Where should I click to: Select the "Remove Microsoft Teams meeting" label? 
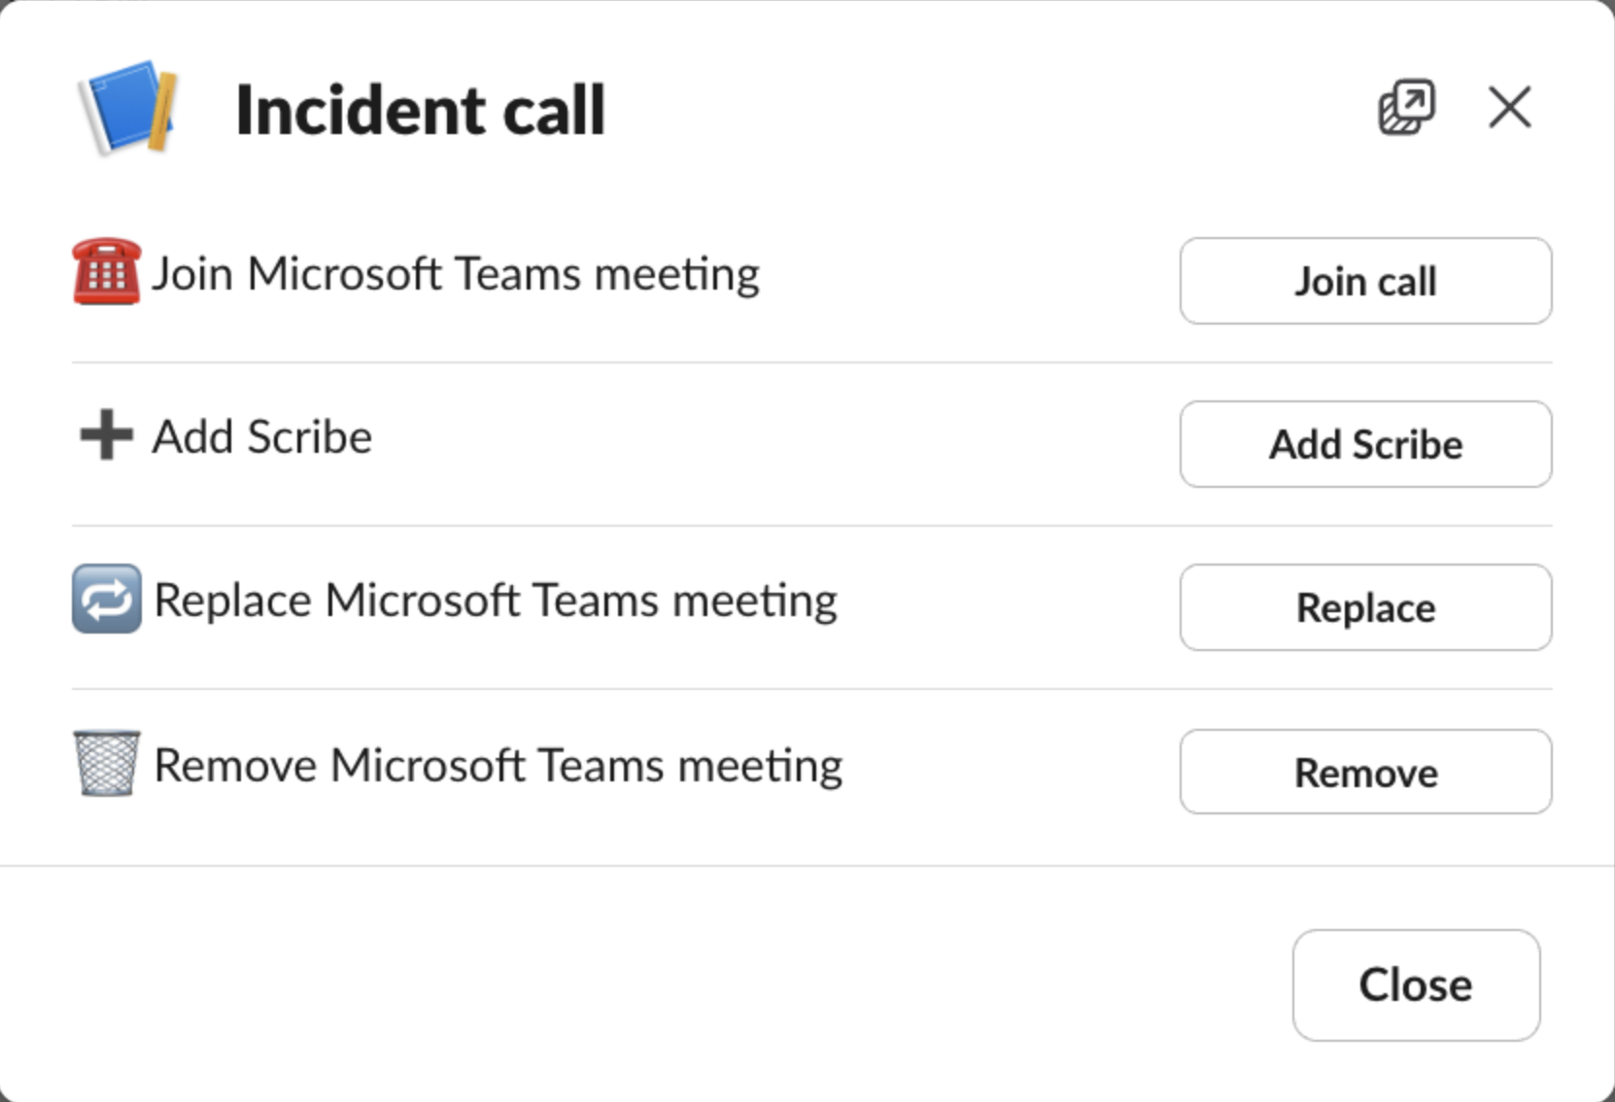498,766
